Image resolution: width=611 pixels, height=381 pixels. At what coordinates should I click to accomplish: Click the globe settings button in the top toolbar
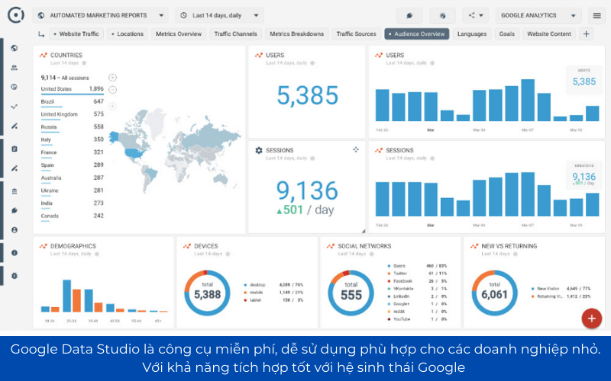click(442, 15)
